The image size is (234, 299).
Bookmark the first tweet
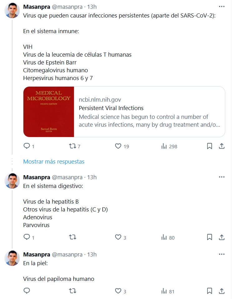coord(209,146)
